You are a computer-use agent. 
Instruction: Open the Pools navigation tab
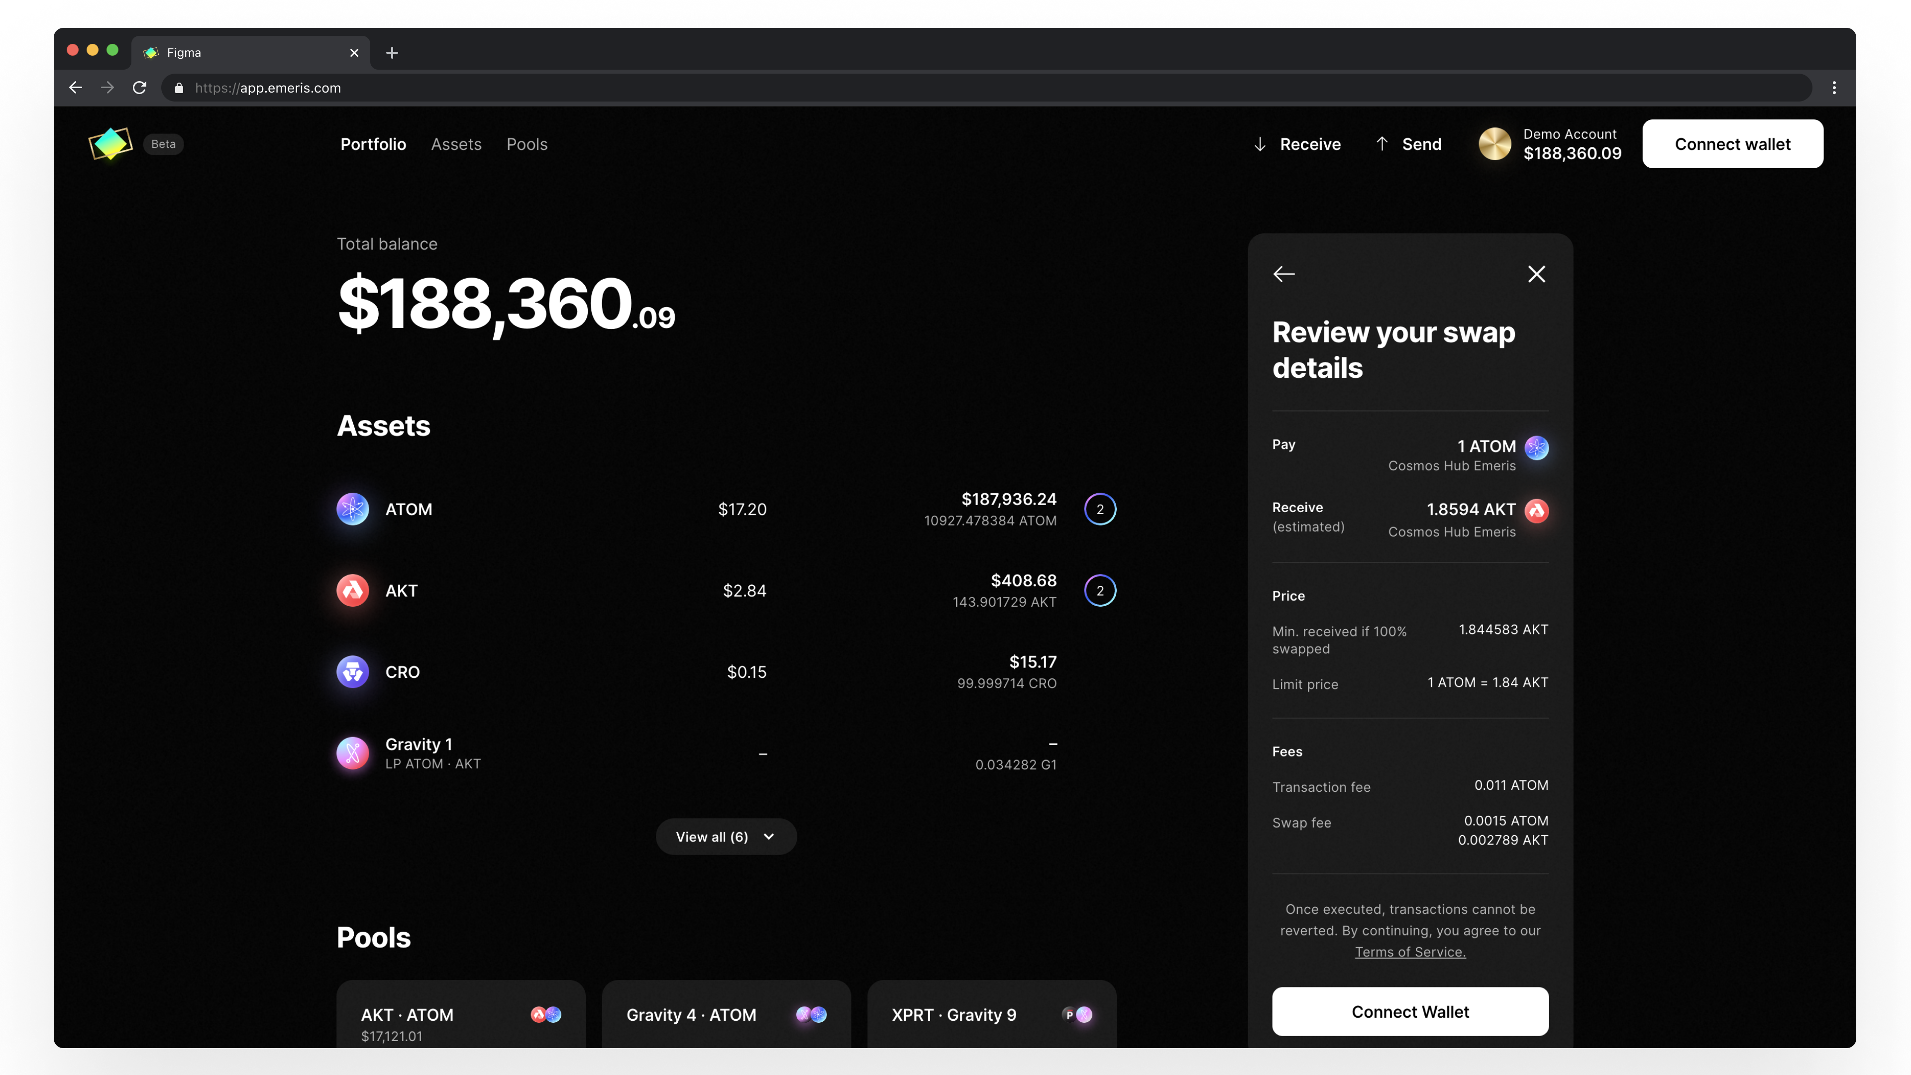(527, 144)
